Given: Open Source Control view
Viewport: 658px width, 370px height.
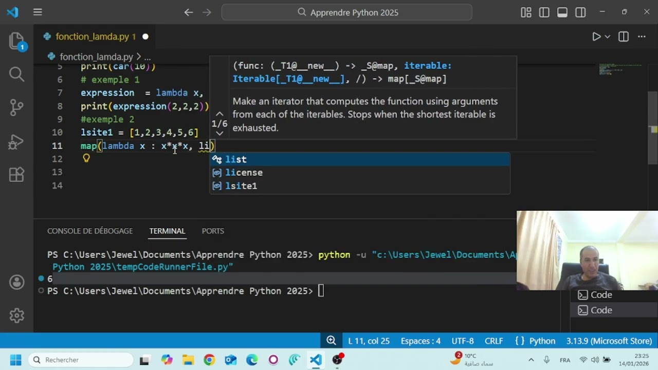Looking at the screenshot, I should [x=16, y=107].
